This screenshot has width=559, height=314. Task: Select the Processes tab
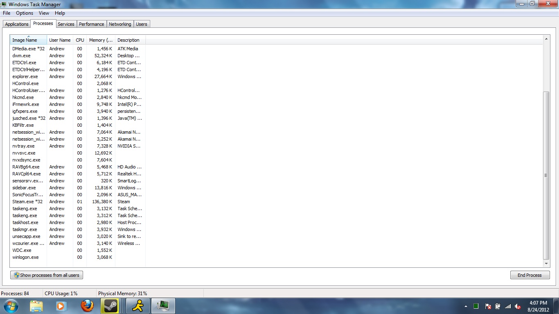click(43, 23)
